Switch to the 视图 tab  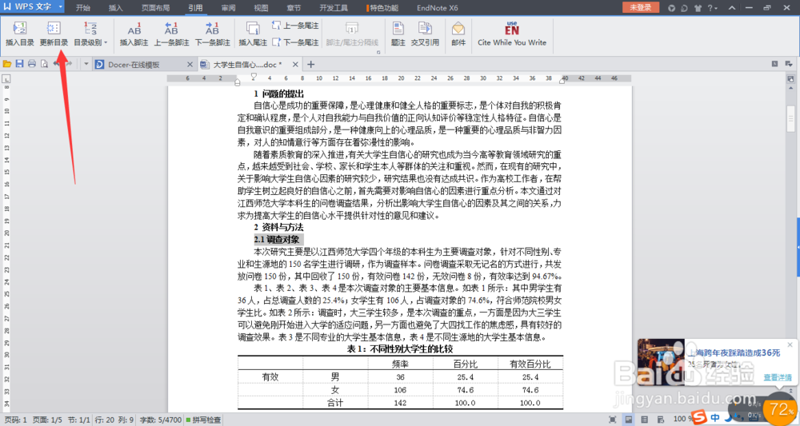pos(261,8)
